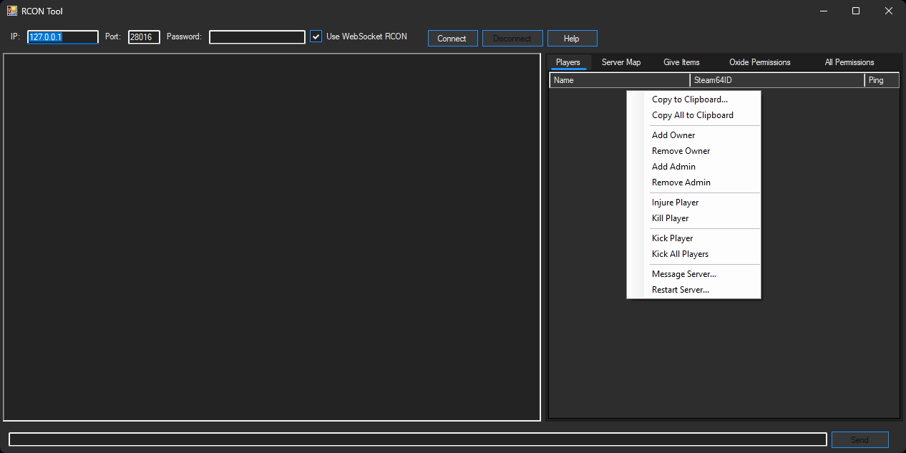Click the IP address input field
The image size is (906, 453).
pyautogui.click(x=62, y=36)
